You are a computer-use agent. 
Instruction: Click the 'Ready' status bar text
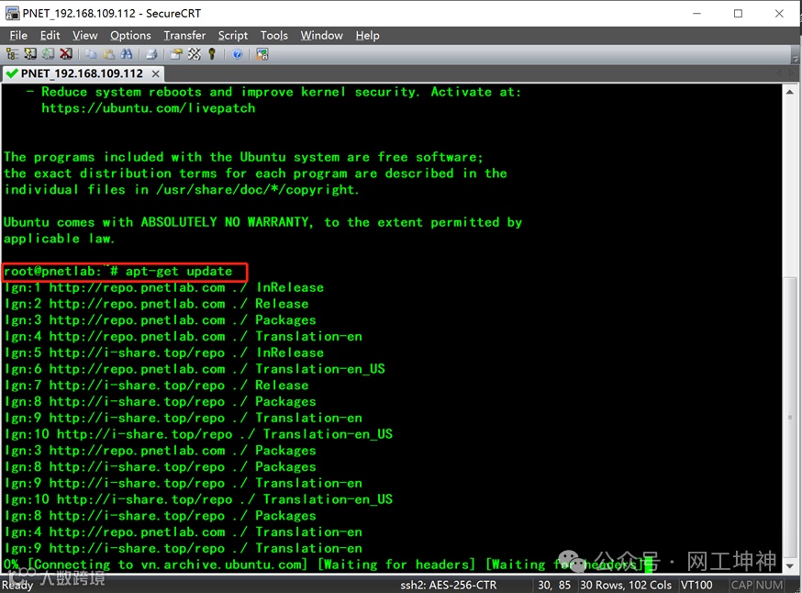click(x=17, y=585)
